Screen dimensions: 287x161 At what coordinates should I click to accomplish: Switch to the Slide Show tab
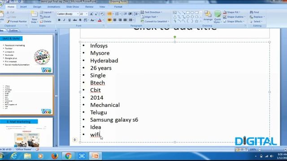(73, 7)
